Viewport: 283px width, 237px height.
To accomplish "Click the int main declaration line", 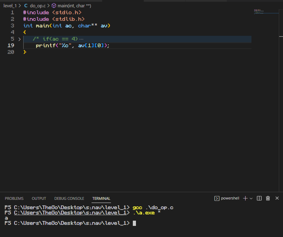I will [x=67, y=26].
